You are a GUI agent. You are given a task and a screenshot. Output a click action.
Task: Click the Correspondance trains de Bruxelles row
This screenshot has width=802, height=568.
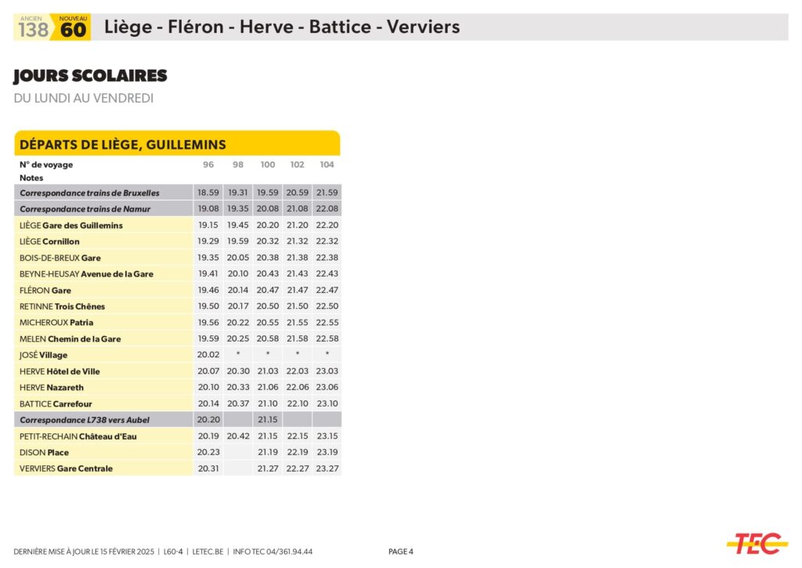click(x=89, y=193)
